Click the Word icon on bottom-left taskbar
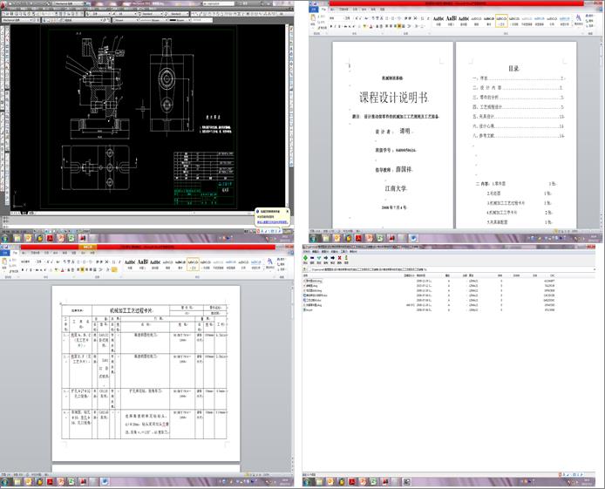 click(x=105, y=482)
